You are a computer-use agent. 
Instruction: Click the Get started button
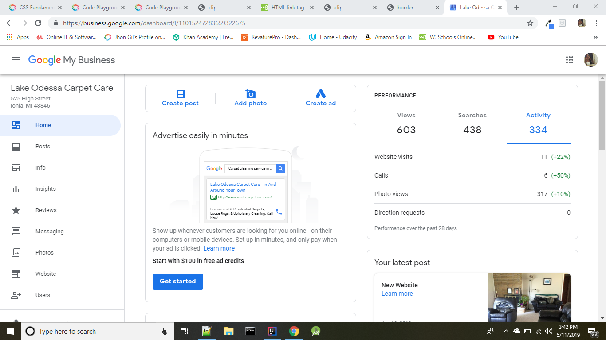[177, 281]
